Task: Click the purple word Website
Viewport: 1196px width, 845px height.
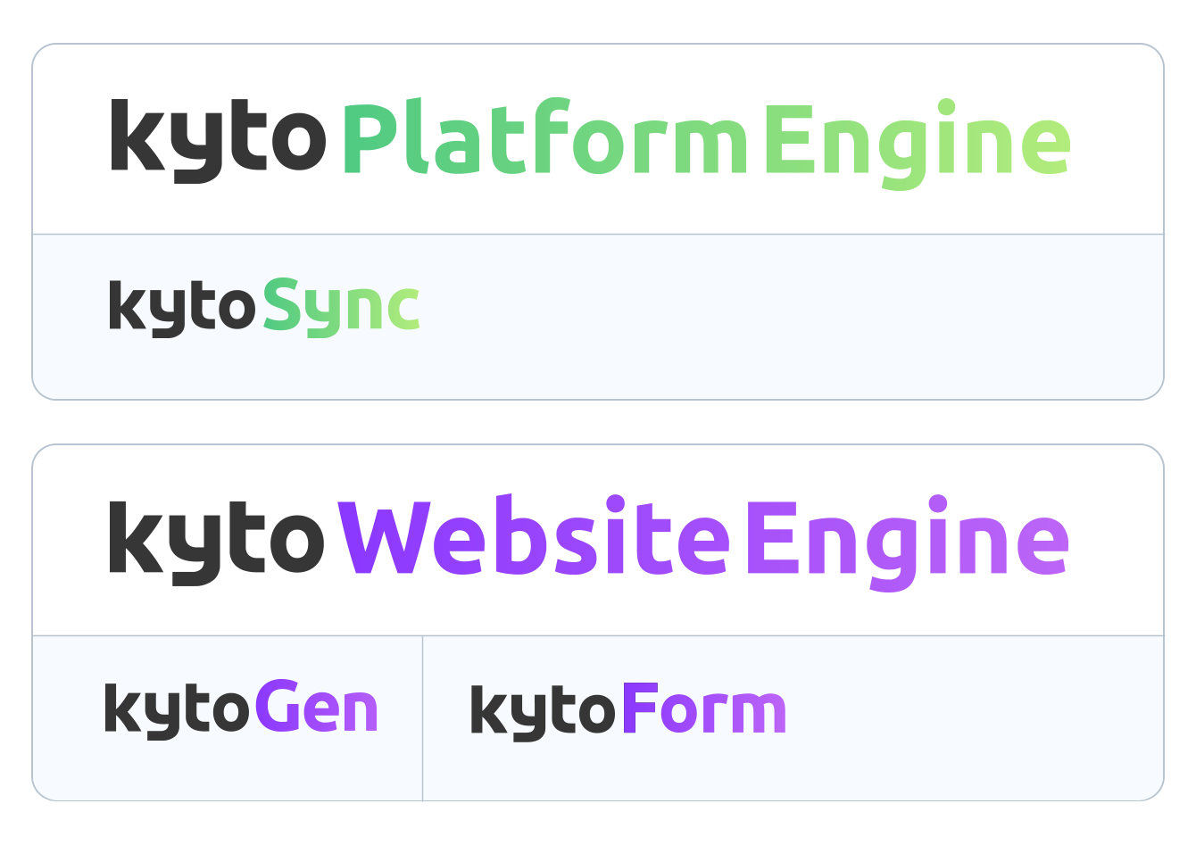Action: (x=534, y=535)
